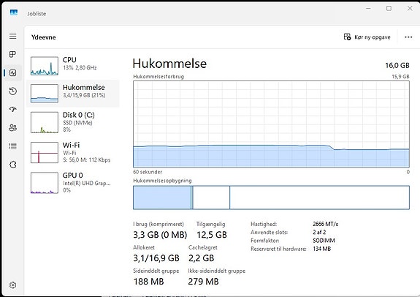Viewport: 420px width, 297px height.
Task: Open the hamburger navigation menu
Action: point(12,37)
